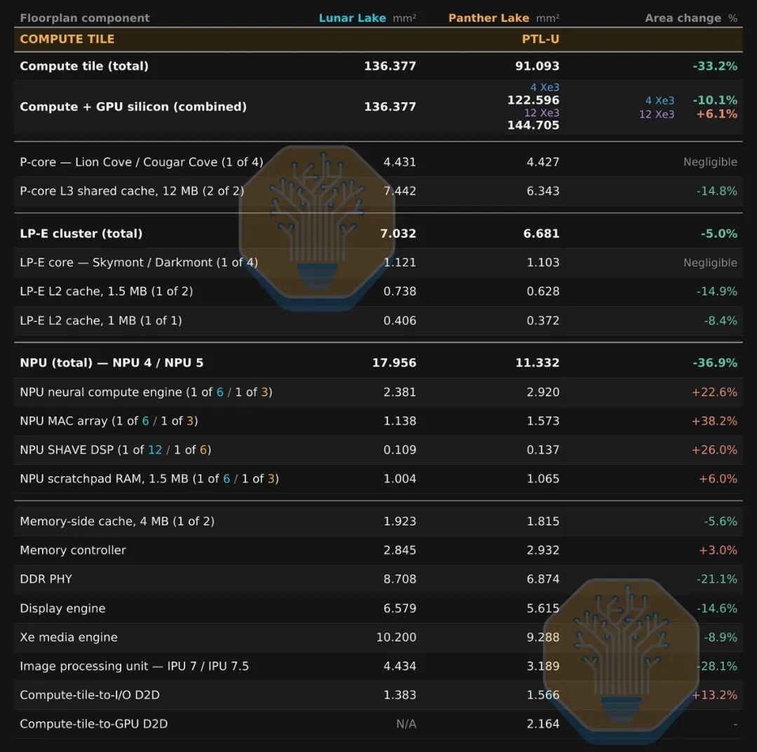Click the "Area change" column header
Viewport: 757px width, 752px height.
pyautogui.click(x=683, y=18)
